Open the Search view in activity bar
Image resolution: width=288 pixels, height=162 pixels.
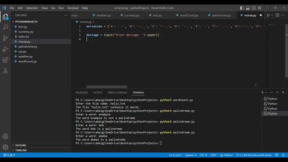tap(5, 27)
